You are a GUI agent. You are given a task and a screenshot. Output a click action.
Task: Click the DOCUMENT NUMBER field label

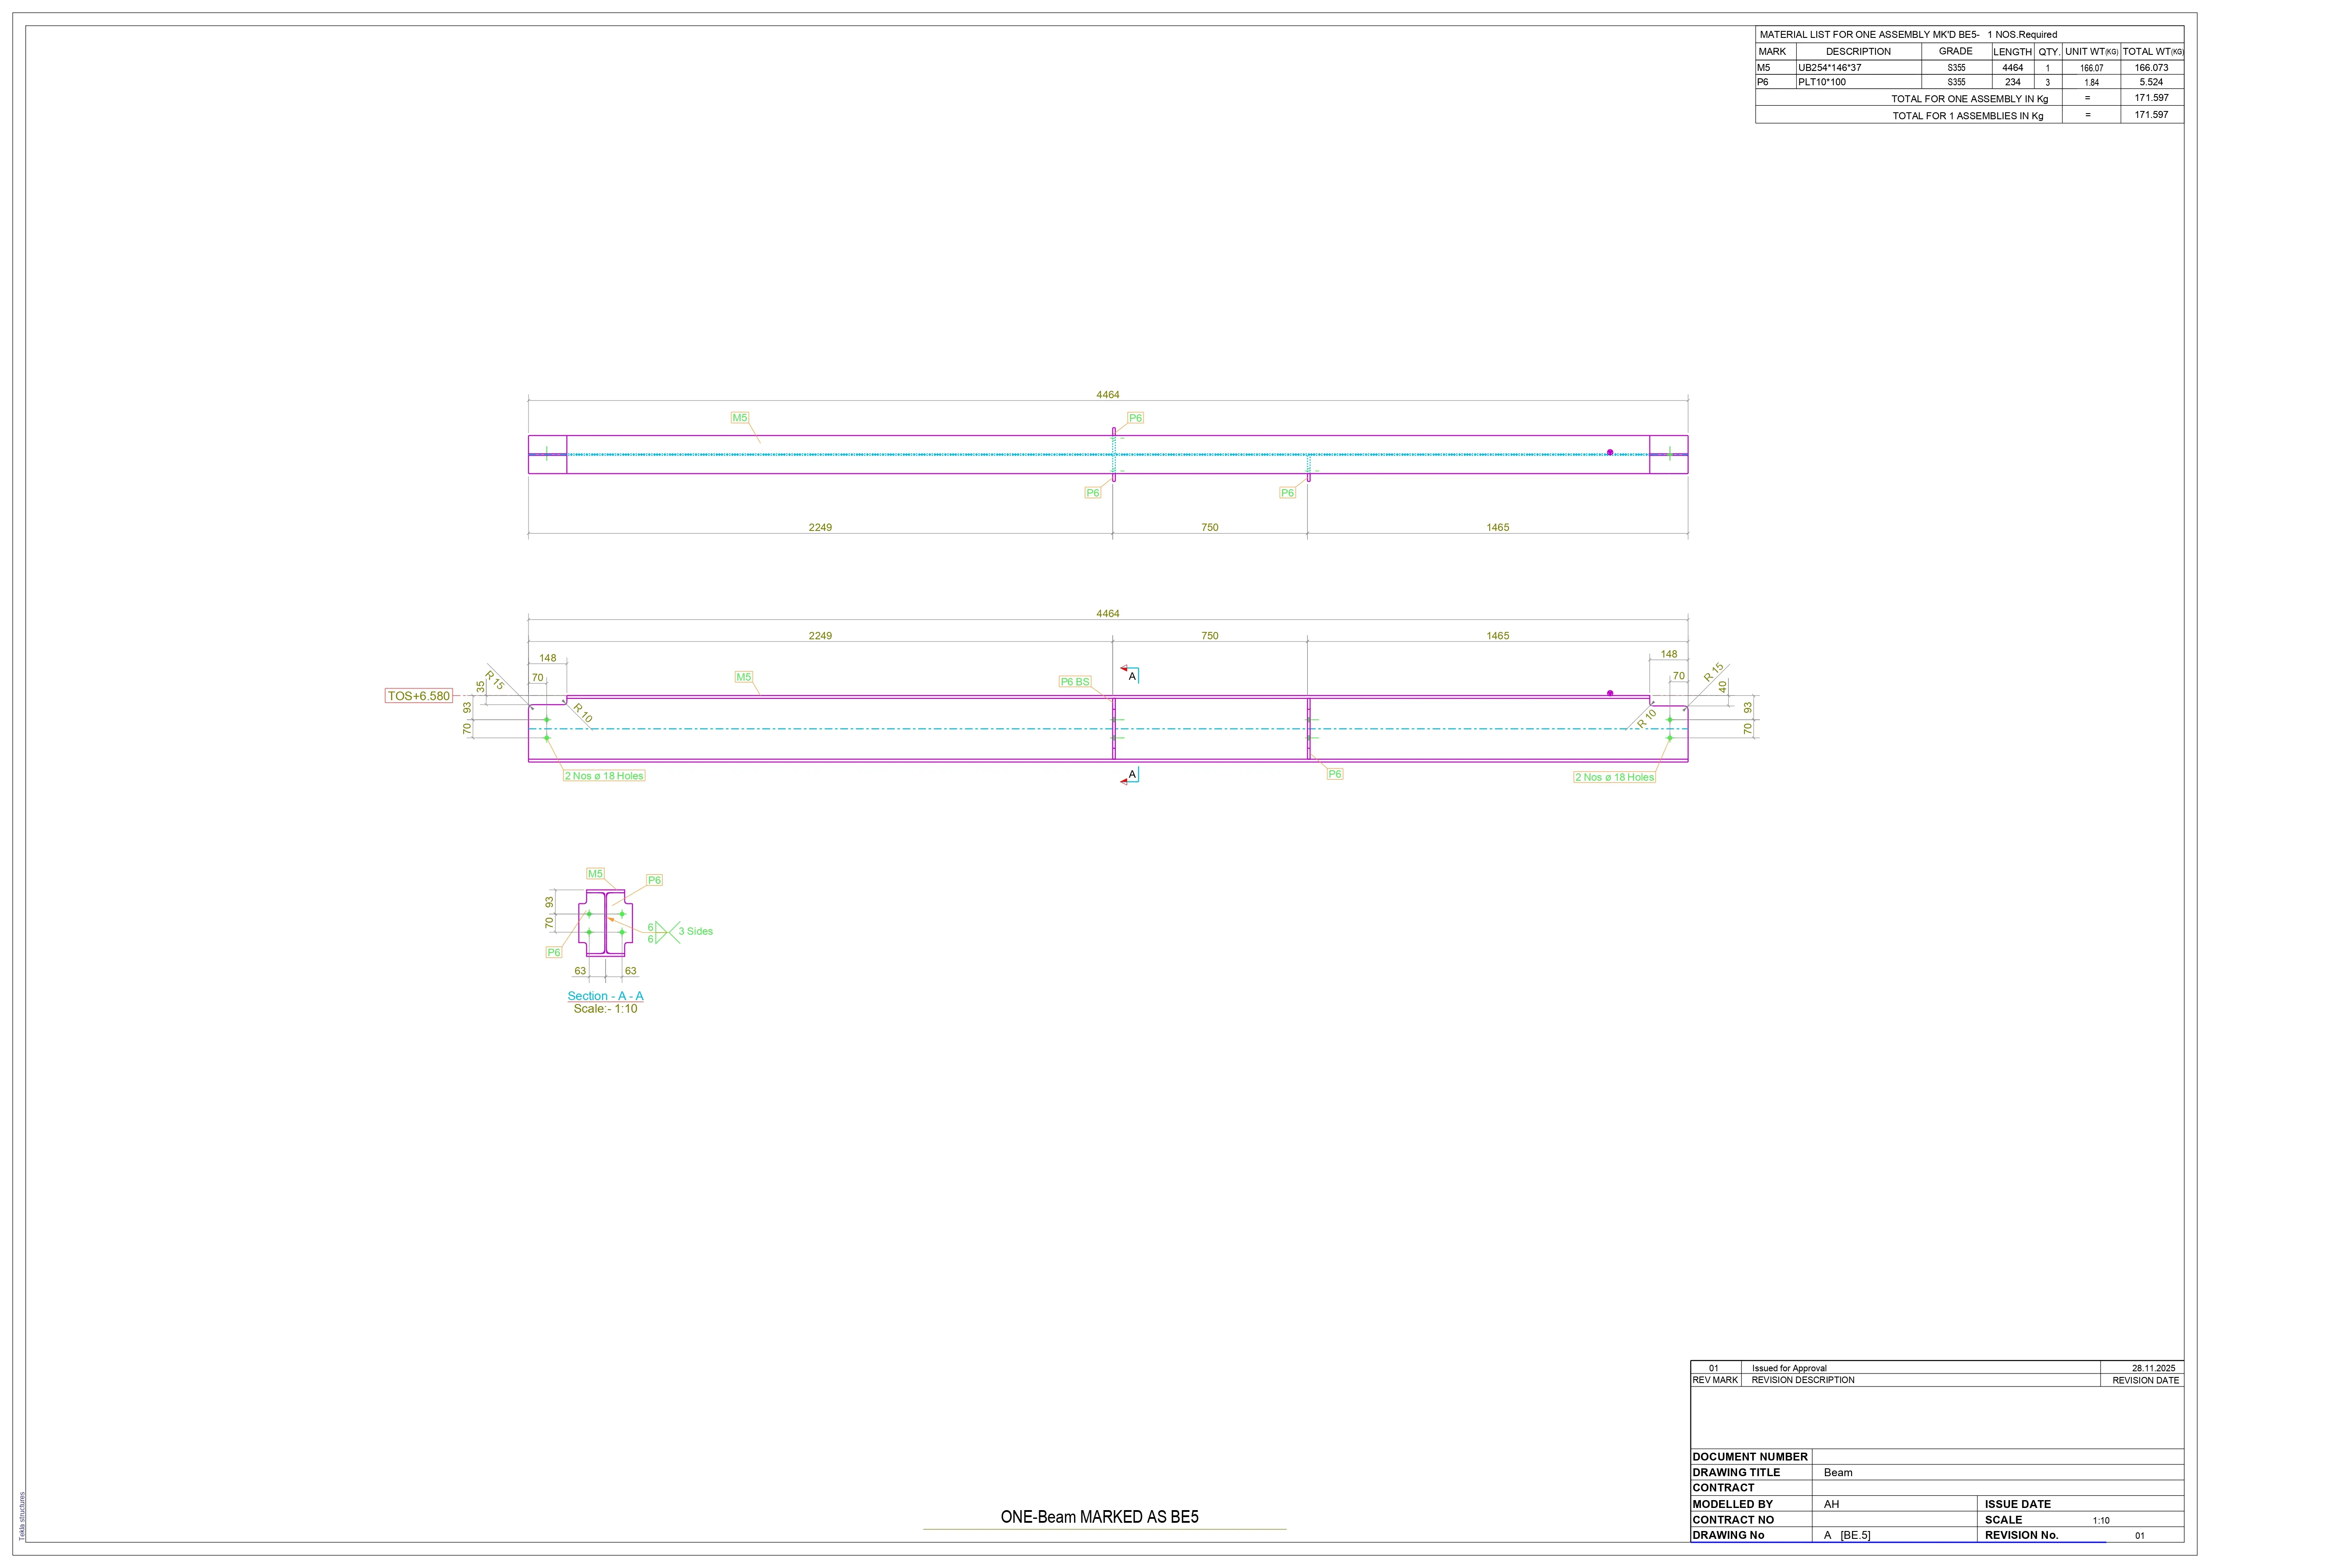click(x=1750, y=1457)
